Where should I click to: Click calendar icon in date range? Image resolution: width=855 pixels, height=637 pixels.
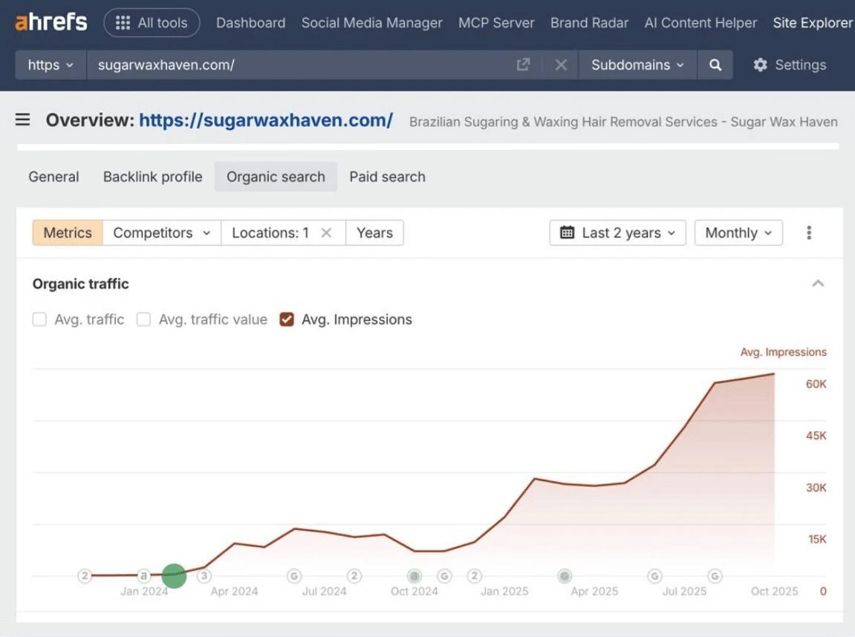coord(567,232)
